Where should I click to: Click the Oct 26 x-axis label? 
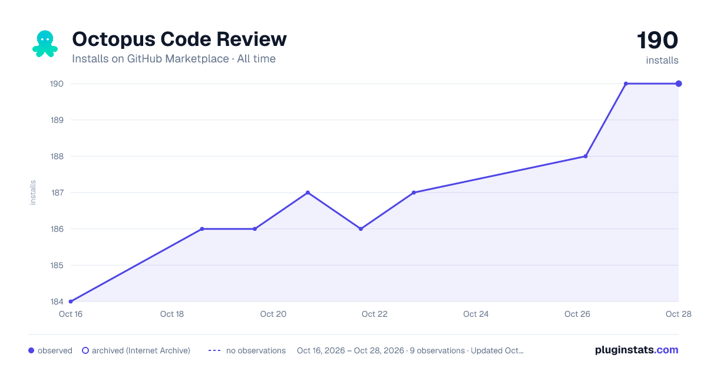click(x=577, y=314)
